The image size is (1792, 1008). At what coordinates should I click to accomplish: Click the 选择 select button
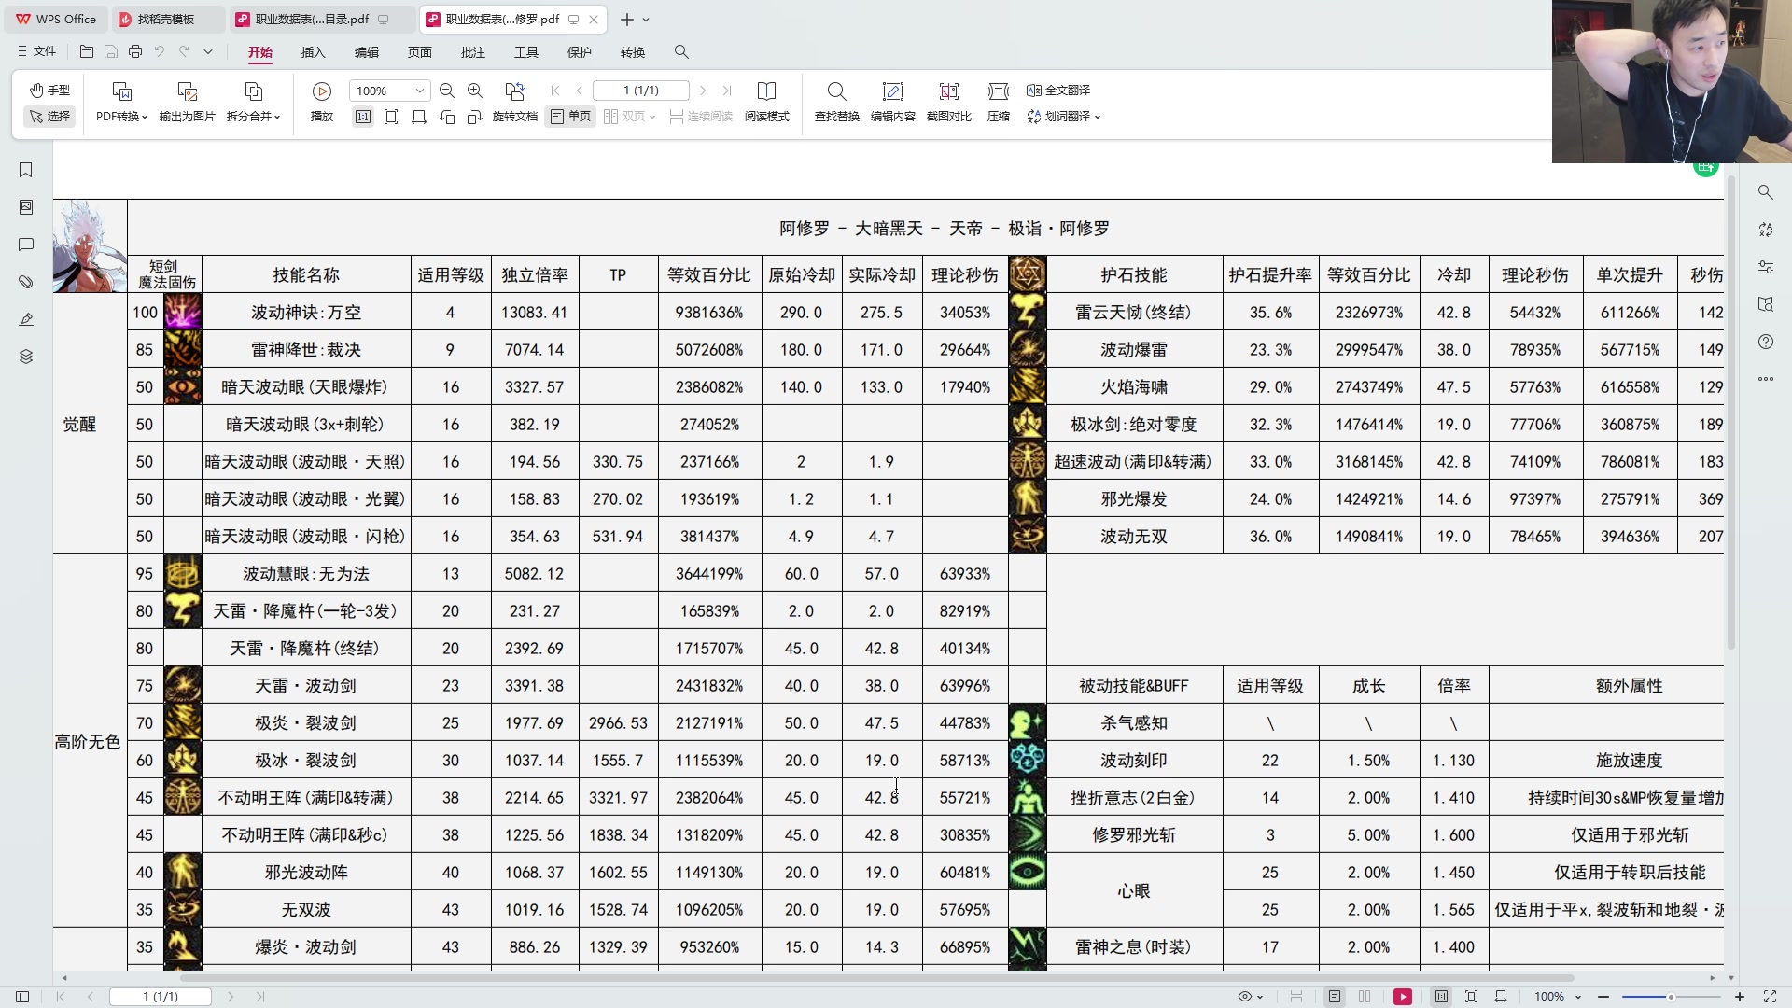[x=49, y=117]
